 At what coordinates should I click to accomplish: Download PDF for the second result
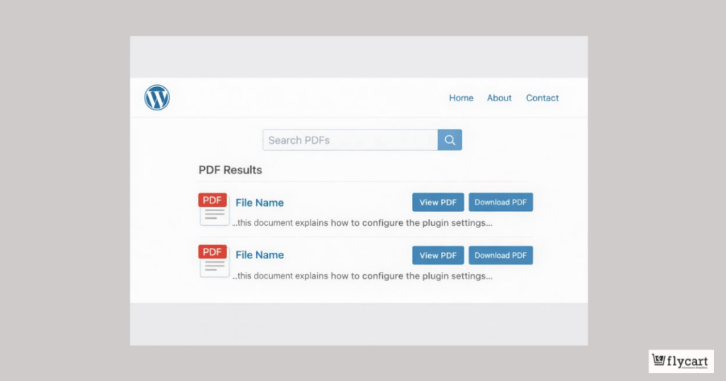(501, 255)
